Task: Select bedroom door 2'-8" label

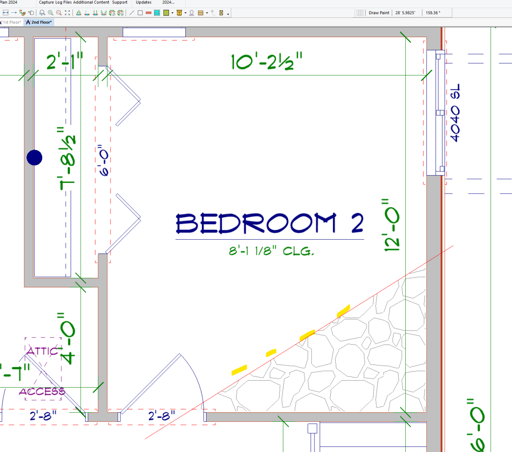Action: [162, 415]
